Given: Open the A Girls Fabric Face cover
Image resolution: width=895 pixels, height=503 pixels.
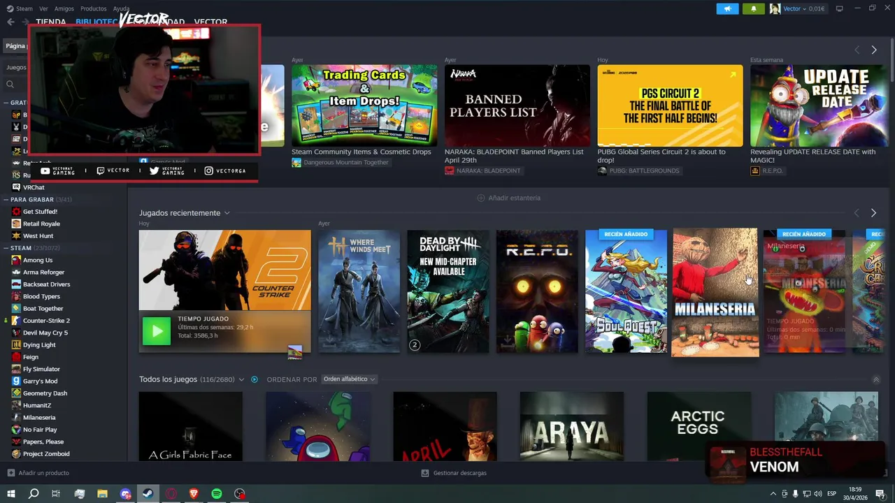Looking at the screenshot, I should [190, 426].
